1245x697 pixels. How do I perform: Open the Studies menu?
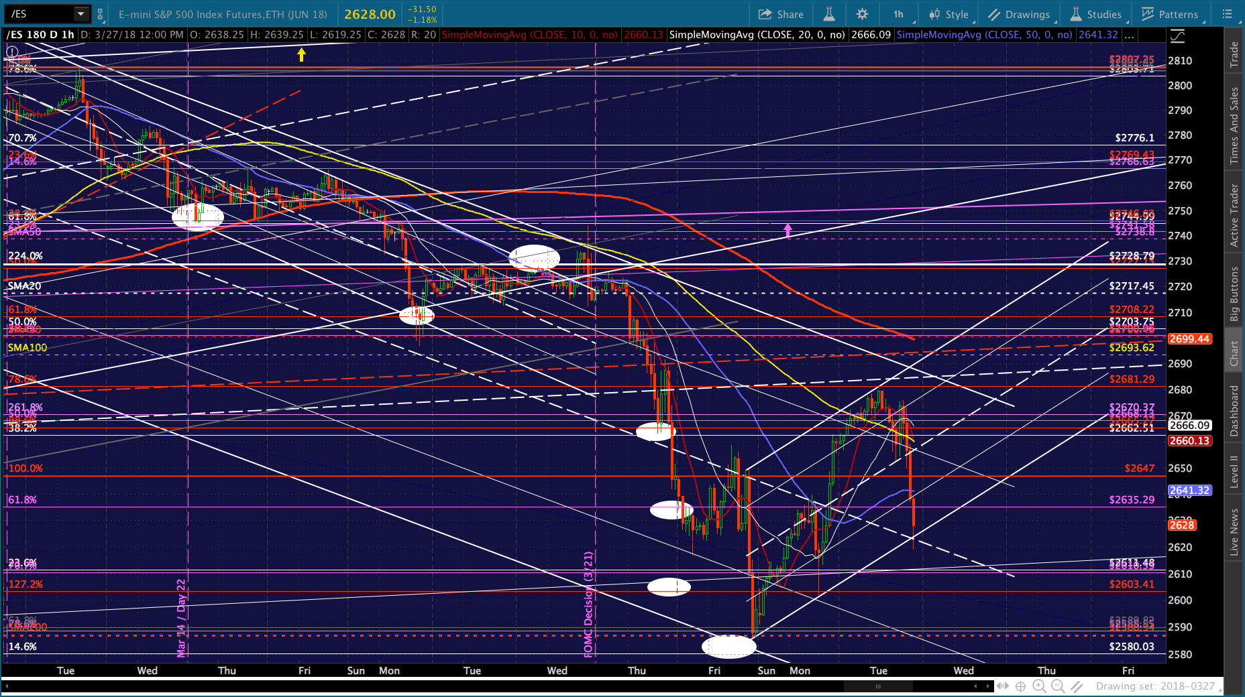tap(1095, 14)
